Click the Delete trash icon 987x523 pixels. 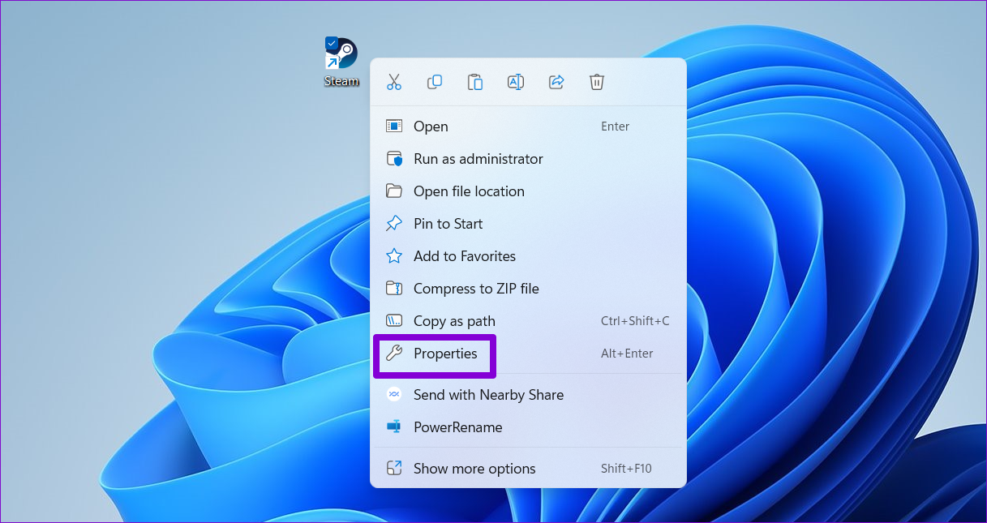click(x=597, y=81)
